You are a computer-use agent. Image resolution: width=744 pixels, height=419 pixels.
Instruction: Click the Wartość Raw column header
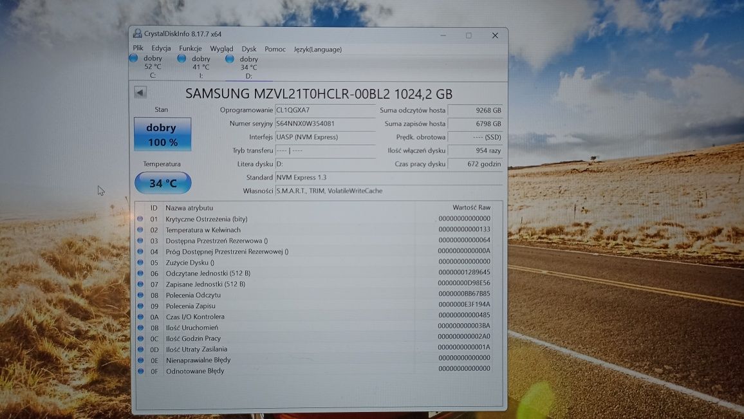pyautogui.click(x=471, y=207)
